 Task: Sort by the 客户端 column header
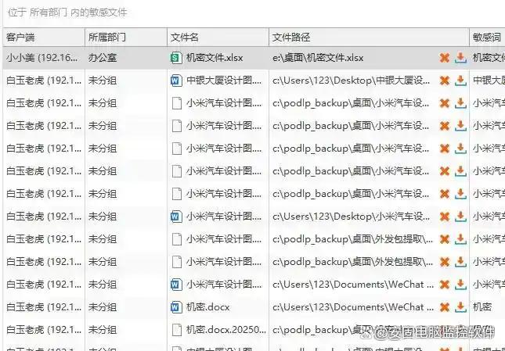(44, 38)
